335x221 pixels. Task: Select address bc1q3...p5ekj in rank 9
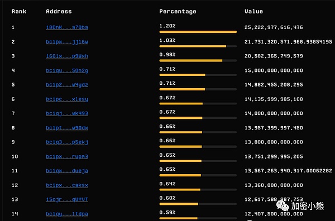pyautogui.click(x=67, y=142)
